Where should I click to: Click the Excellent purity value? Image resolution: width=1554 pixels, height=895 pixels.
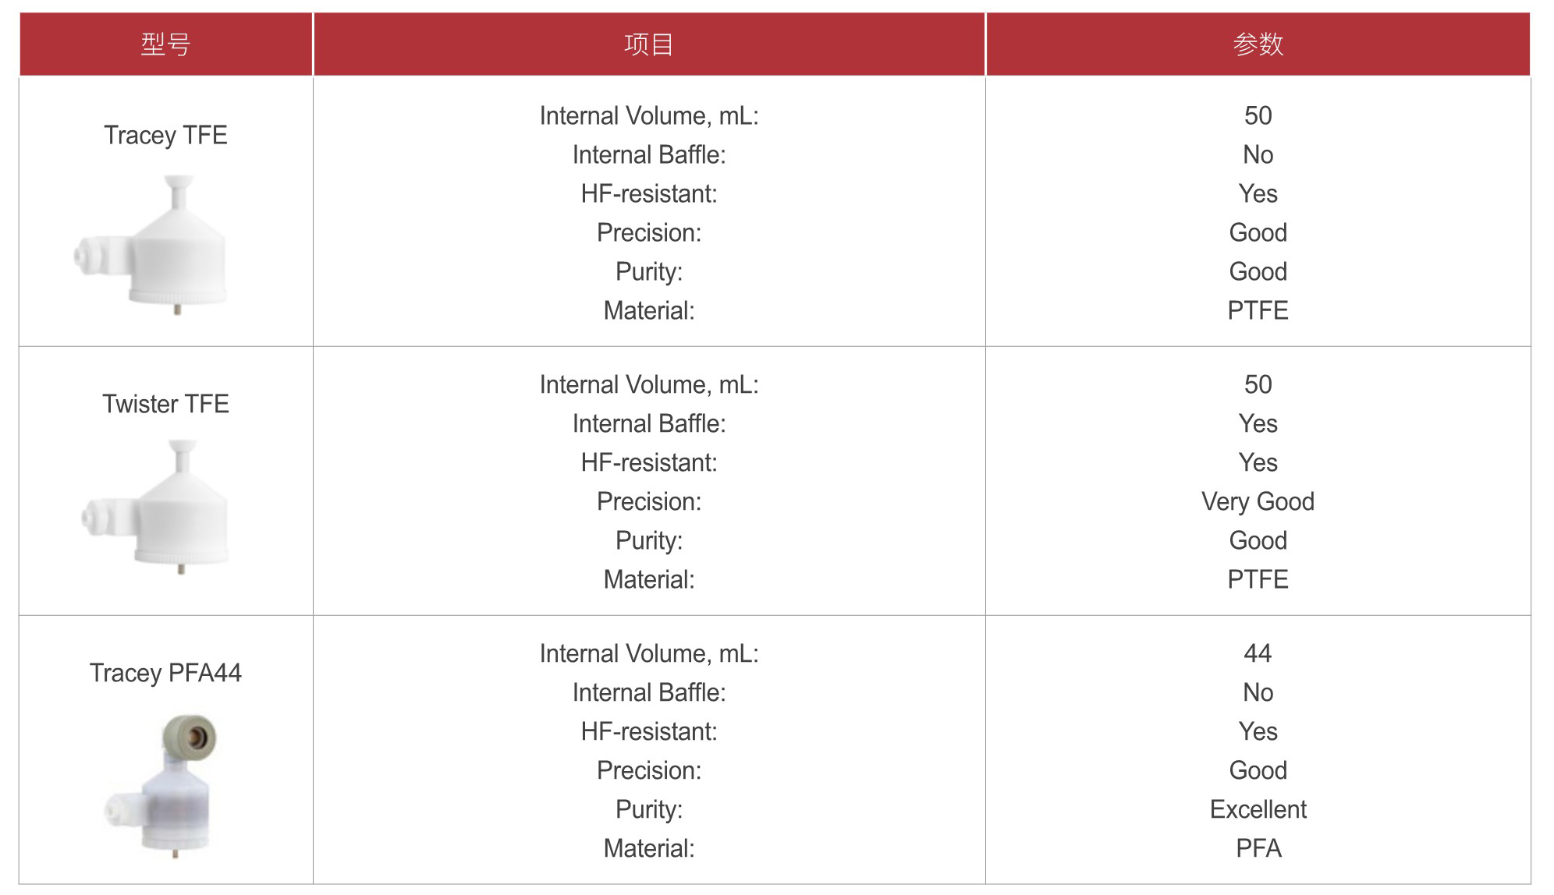1258,809
